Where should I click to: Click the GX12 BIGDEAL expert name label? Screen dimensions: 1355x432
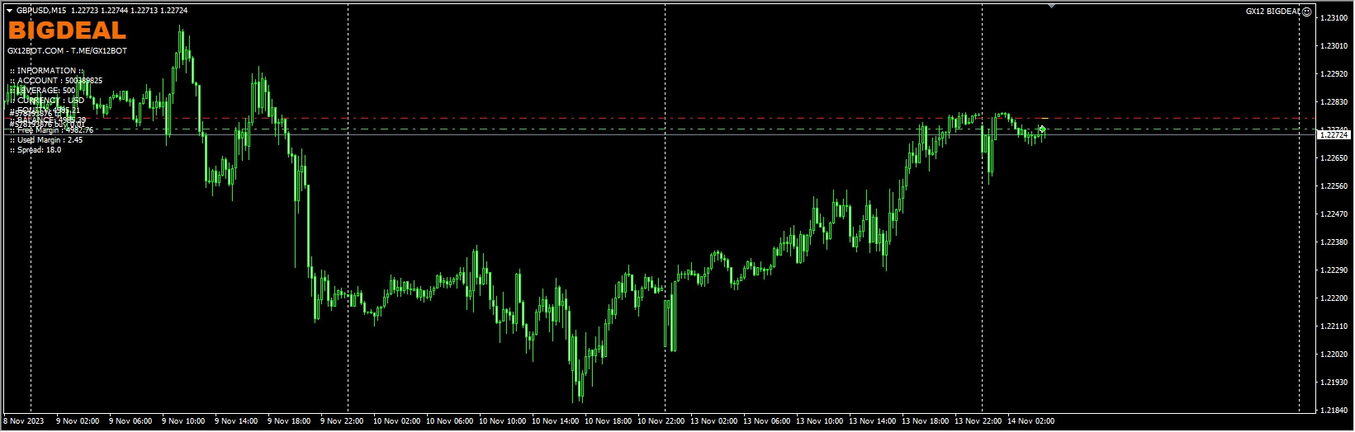pos(1272,12)
